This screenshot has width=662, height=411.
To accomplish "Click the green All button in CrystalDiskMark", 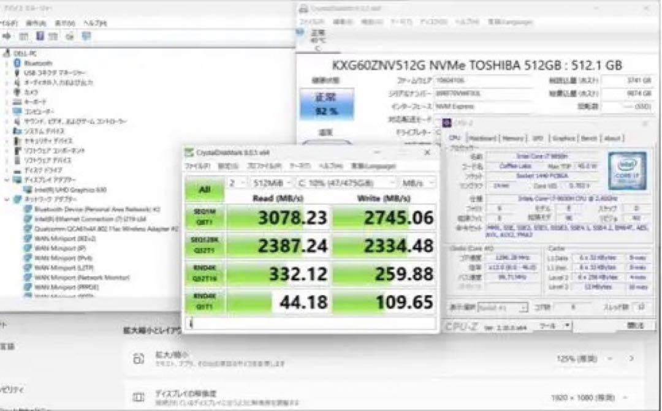I will (x=205, y=189).
